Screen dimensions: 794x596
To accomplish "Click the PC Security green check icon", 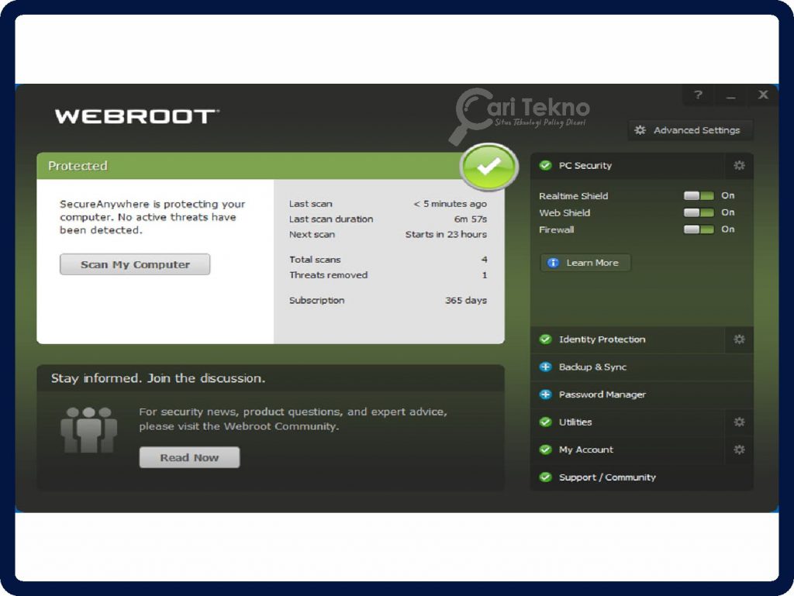I will (545, 165).
